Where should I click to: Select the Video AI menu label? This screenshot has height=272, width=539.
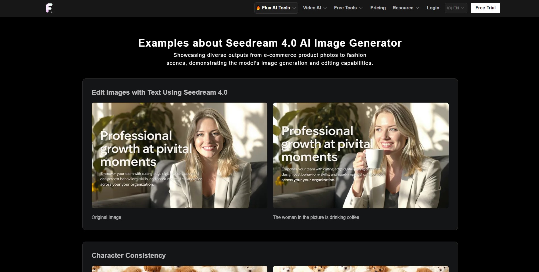click(312, 8)
